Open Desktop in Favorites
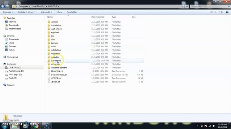The width and height of the screenshot is (231, 129). (12, 21)
